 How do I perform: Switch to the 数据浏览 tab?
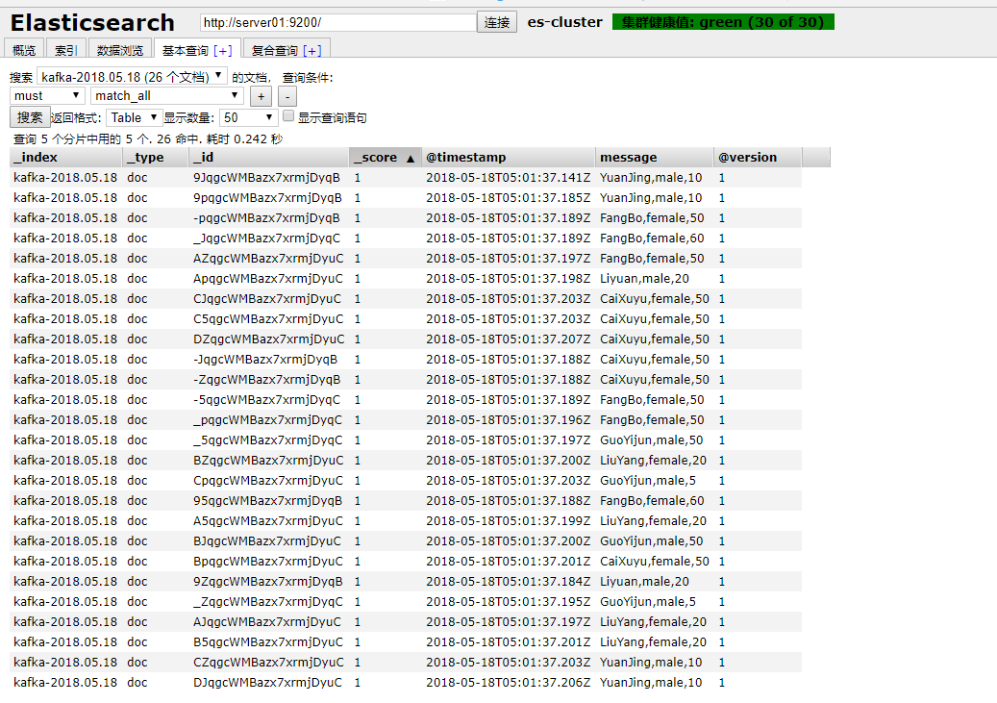pyautogui.click(x=119, y=50)
